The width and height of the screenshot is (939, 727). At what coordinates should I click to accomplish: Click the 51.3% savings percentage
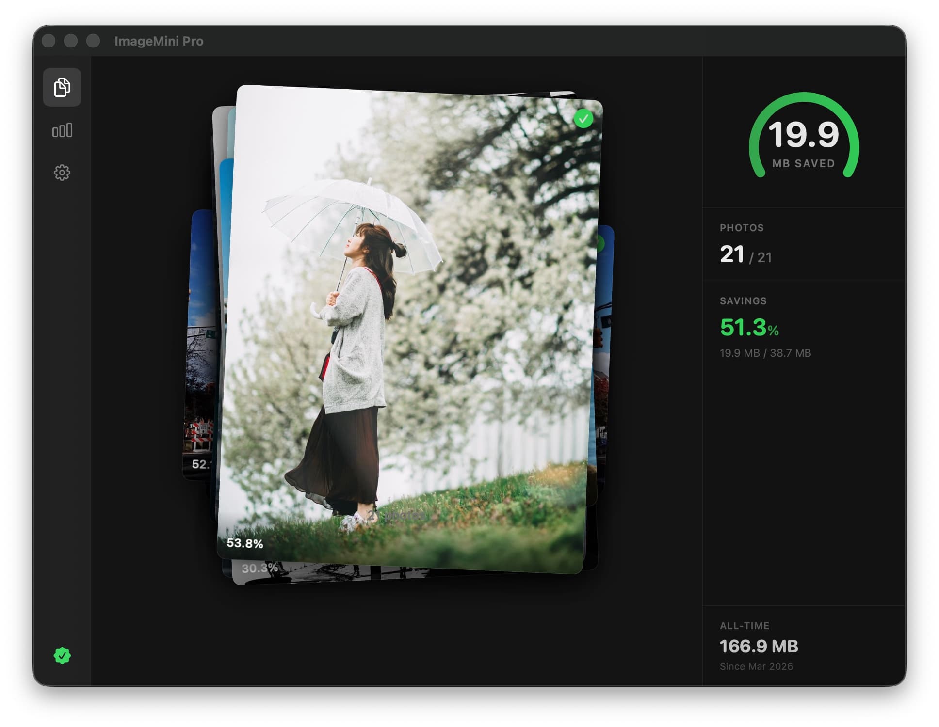748,329
